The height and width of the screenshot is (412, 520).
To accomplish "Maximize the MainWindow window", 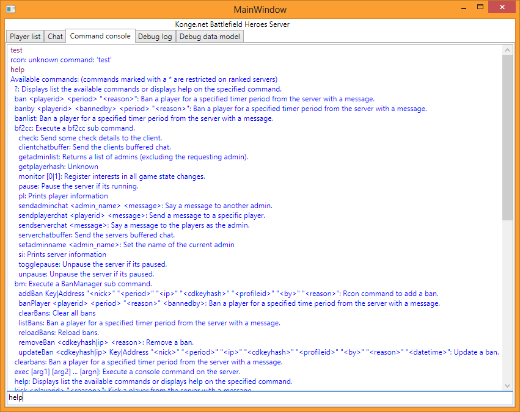I will pos(480,7).
